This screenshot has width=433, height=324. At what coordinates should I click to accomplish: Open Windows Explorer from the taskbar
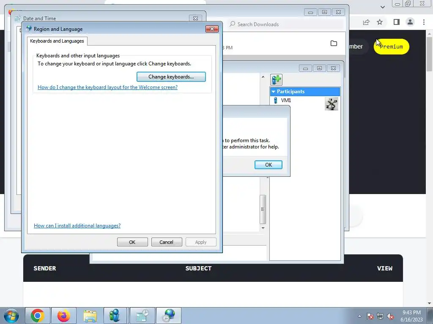pos(90,316)
